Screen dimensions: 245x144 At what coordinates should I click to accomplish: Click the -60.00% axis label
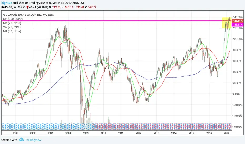point(238,127)
